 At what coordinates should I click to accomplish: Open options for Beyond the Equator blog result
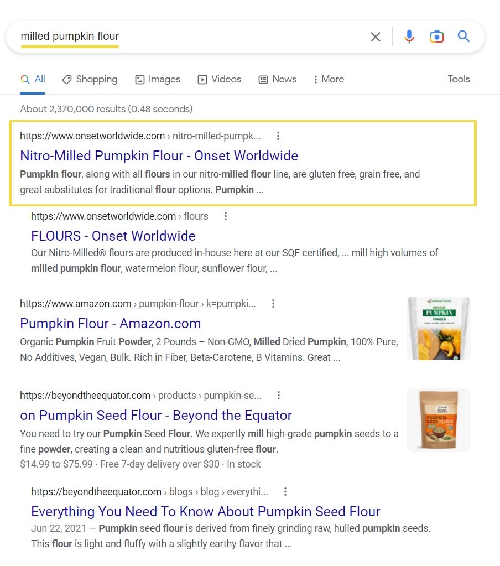click(285, 492)
